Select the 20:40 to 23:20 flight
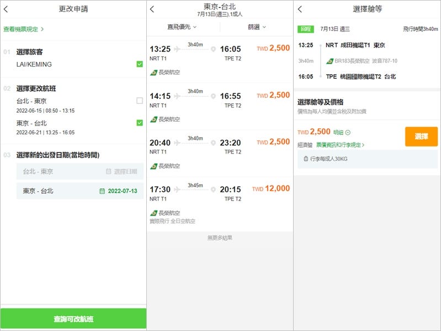The height and width of the screenshot is (331, 441). (220, 154)
